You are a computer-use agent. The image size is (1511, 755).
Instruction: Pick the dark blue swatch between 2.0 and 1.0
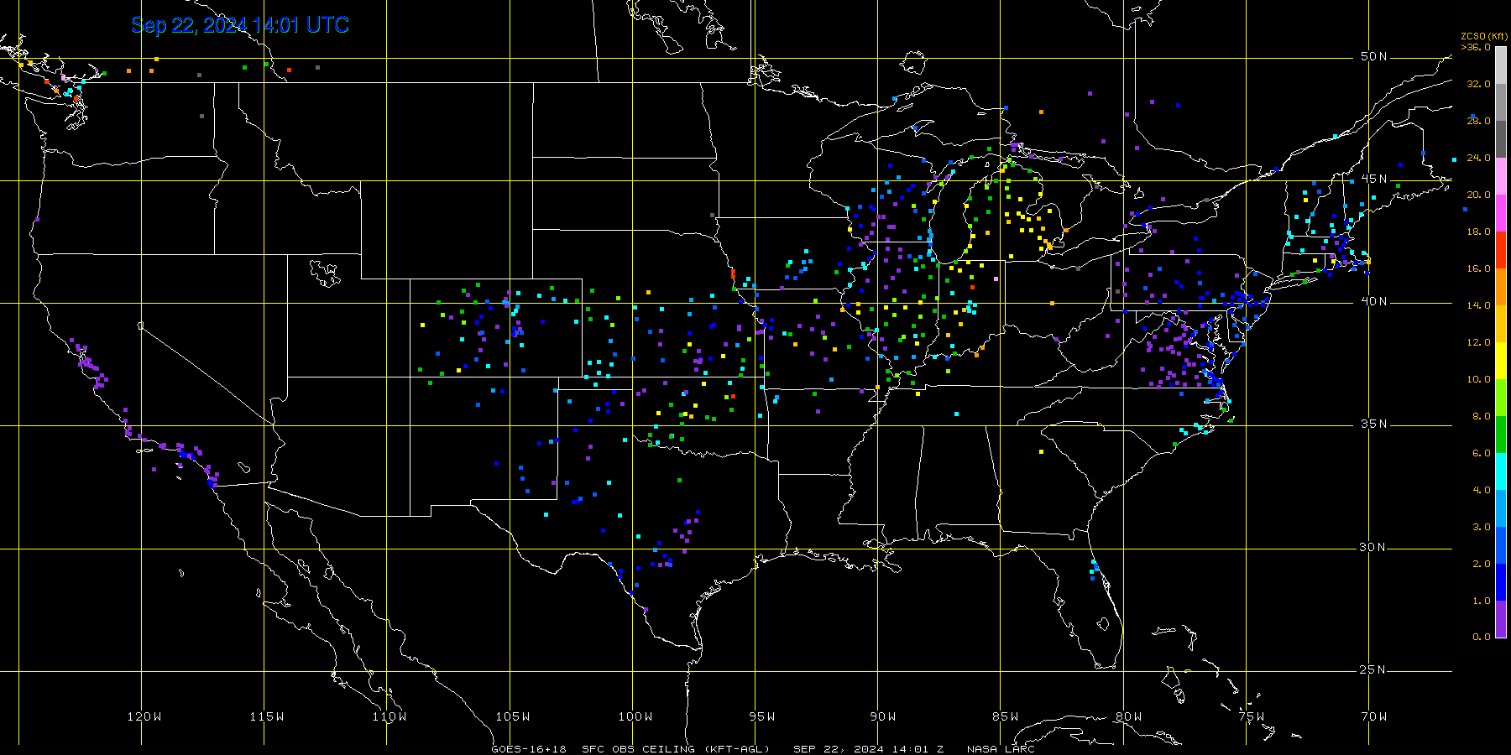pos(1501,582)
